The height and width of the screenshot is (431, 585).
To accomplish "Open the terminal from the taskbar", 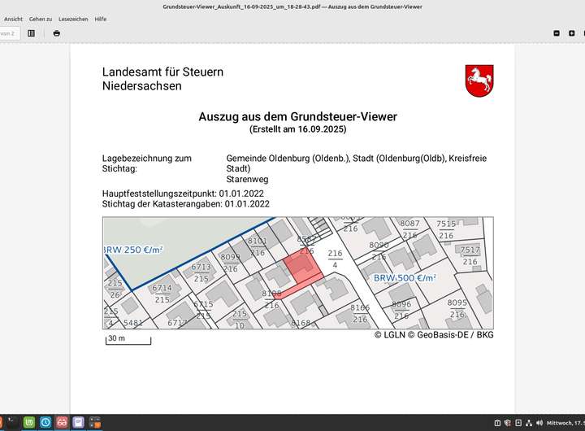I will click(12, 423).
